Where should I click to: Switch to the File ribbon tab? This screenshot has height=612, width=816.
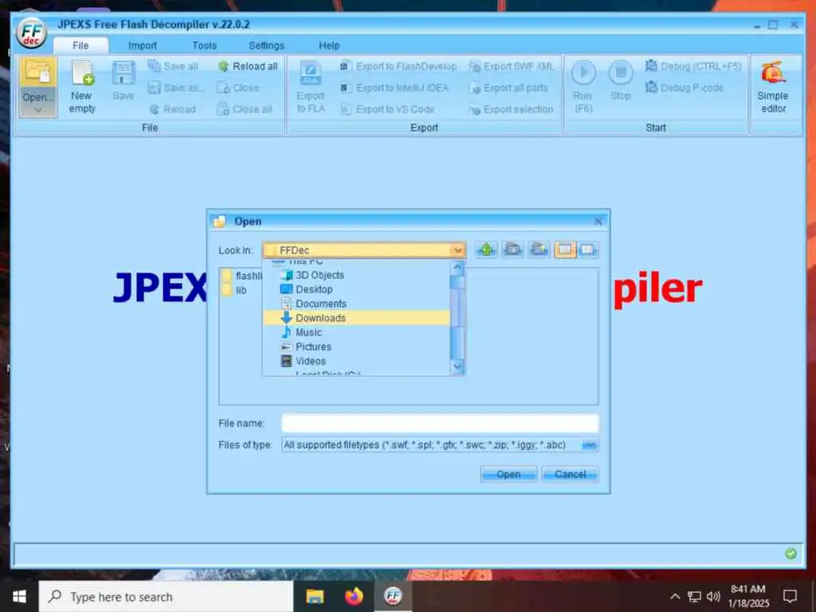point(80,45)
